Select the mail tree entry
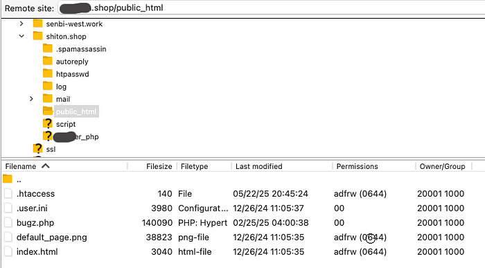The width and height of the screenshot is (485, 268). (x=63, y=99)
